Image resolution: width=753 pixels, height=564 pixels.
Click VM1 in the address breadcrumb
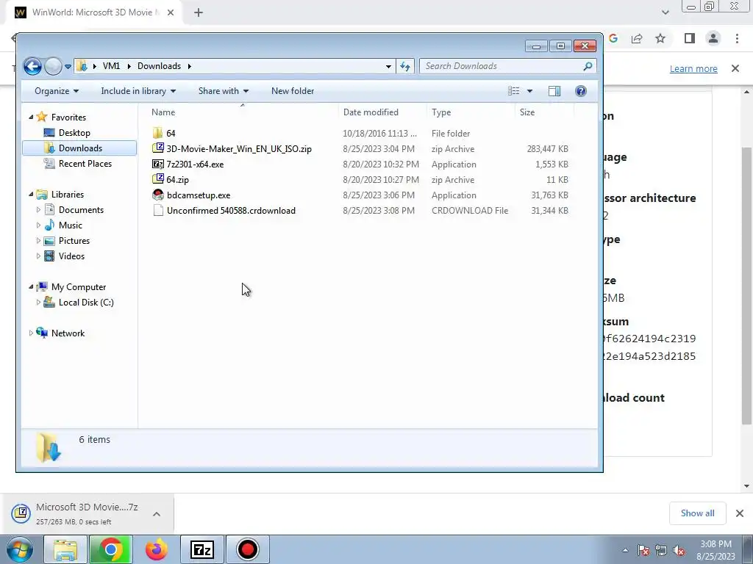coord(111,66)
